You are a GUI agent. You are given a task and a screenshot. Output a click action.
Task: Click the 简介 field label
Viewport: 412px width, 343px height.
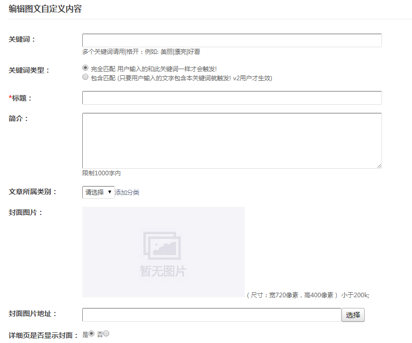tap(19, 118)
